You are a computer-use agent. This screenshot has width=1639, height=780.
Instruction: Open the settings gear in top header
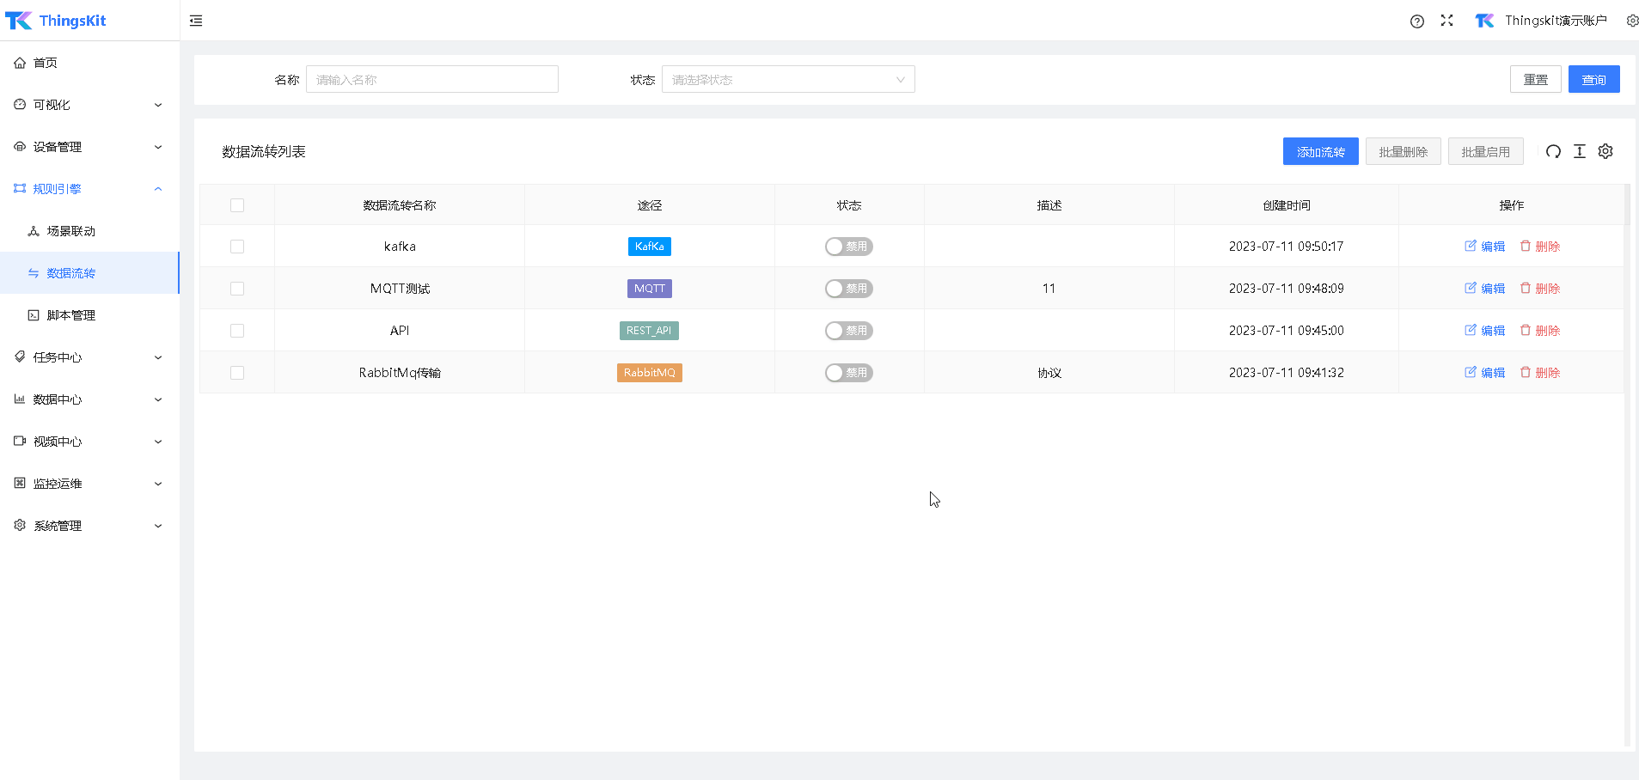coord(1631,21)
